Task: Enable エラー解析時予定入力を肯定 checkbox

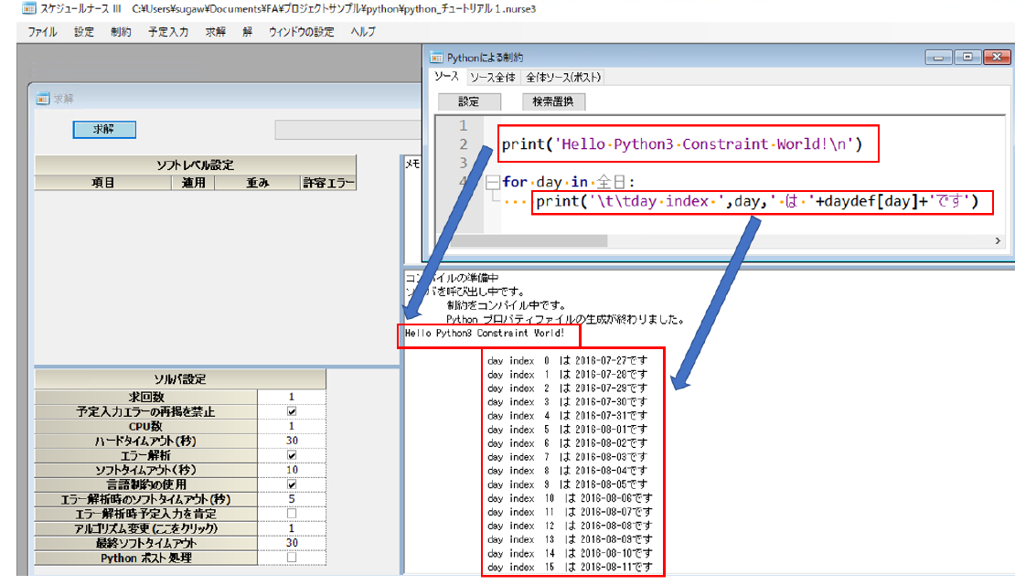Action: (x=292, y=514)
